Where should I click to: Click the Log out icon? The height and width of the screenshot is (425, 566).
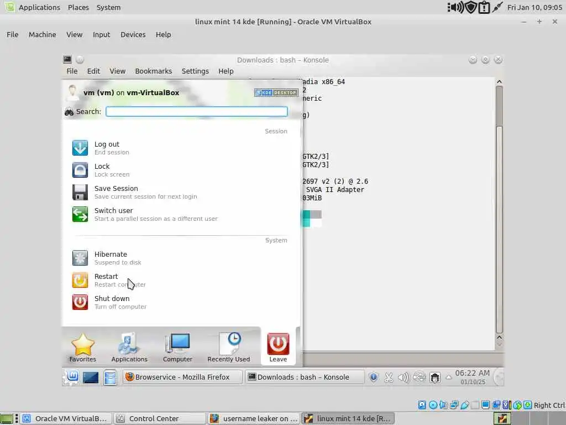tap(80, 148)
